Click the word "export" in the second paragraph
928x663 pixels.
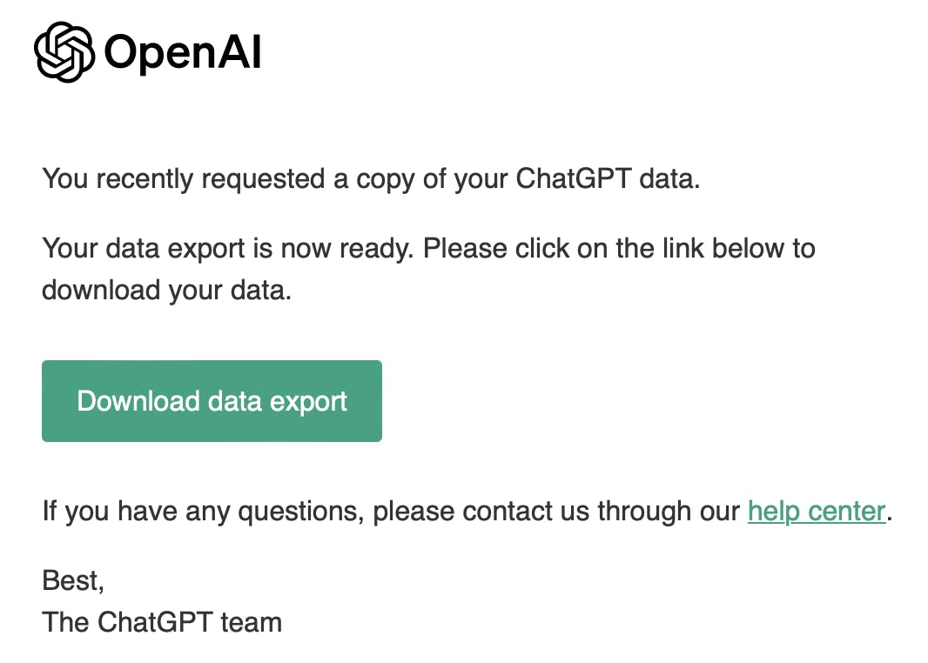(x=206, y=250)
